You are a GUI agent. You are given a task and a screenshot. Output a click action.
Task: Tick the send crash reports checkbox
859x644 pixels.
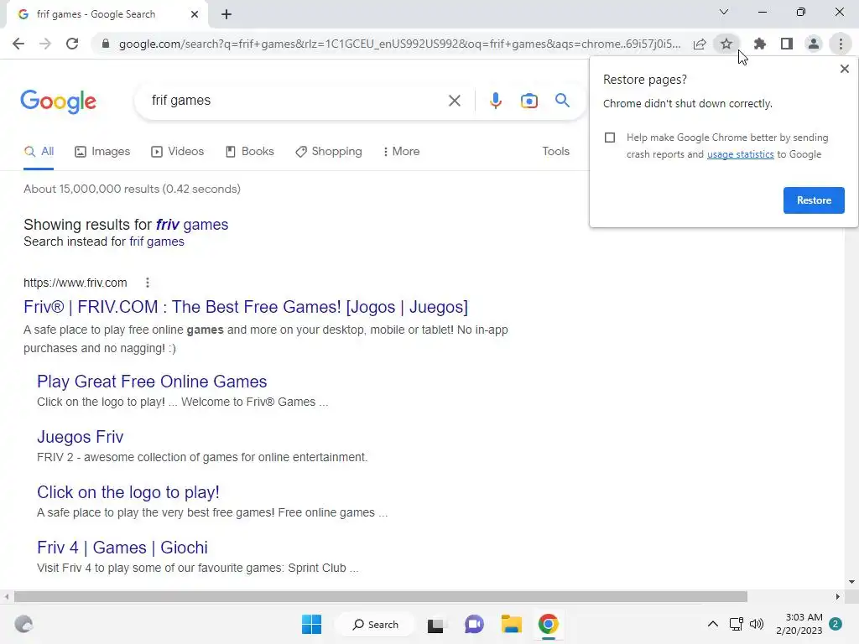click(610, 138)
